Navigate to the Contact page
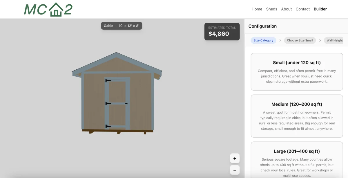Screen dimensions: 348x178 click(x=302, y=9)
